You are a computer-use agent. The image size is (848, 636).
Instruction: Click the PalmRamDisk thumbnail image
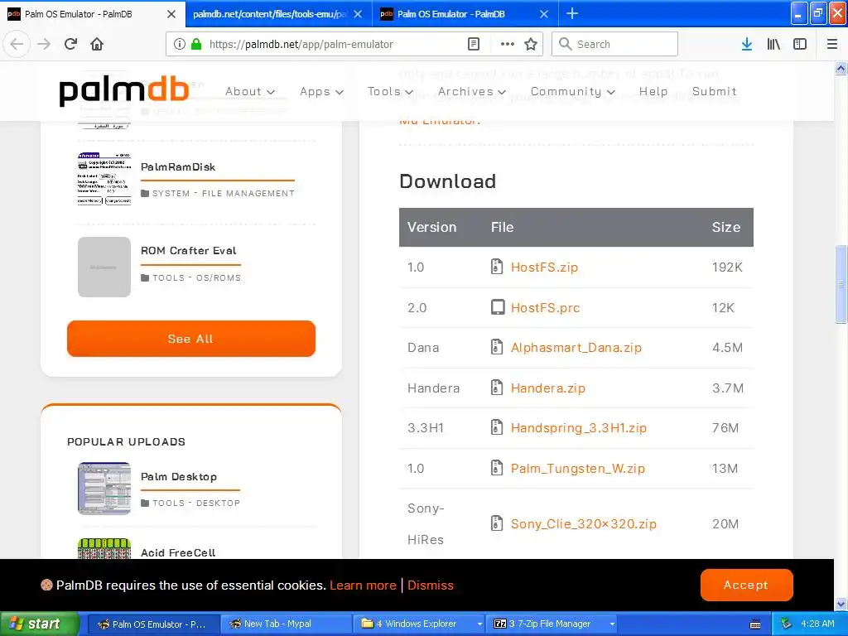104,179
